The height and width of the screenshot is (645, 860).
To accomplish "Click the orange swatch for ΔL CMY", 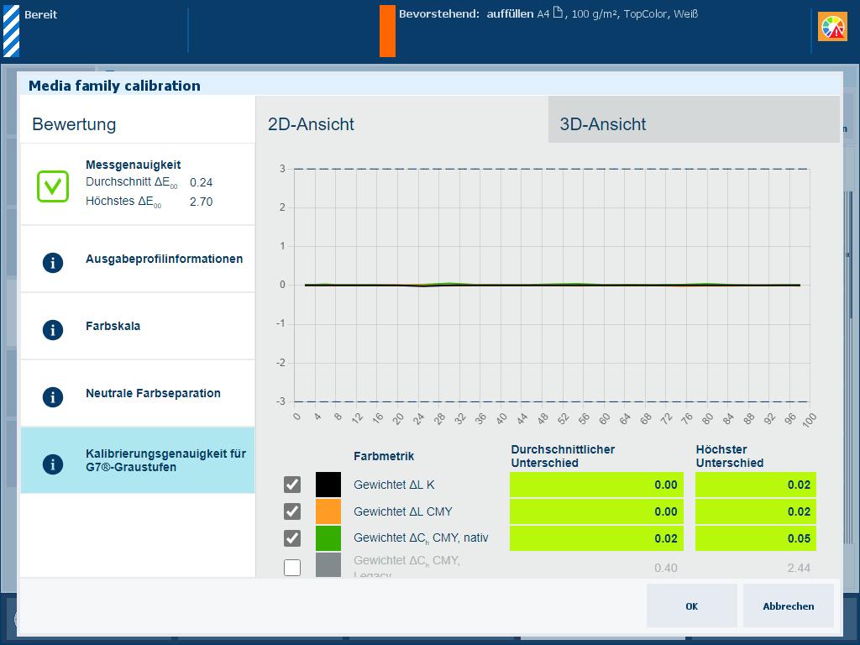I will pyautogui.click(x=328, y=511).
